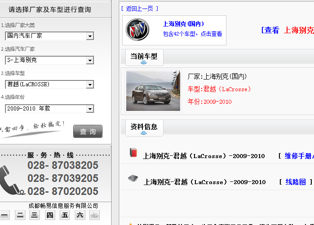This screenshot has height=225, width=314.
Task: Click the 3.选择车型 label
Action: click(x=13, y=73)
